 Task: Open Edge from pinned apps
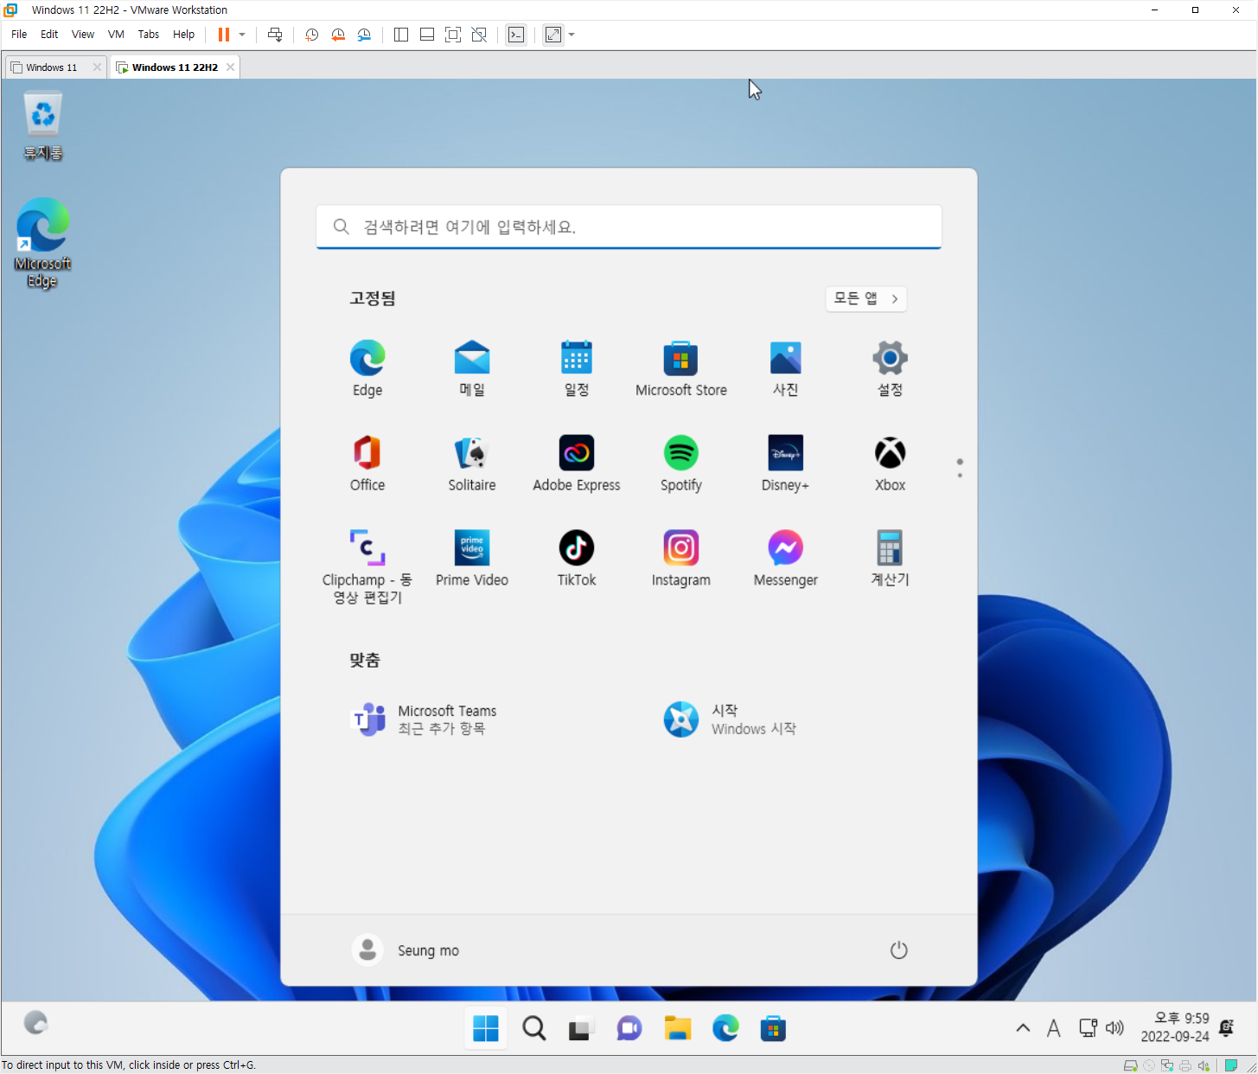[x=367, y=368]
